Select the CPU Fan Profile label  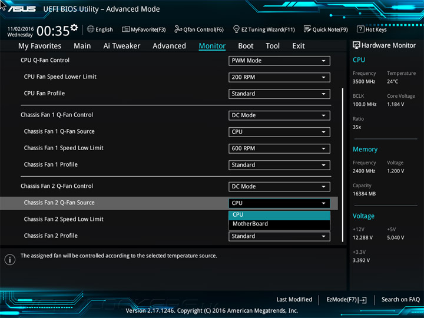tap(44, 93)
